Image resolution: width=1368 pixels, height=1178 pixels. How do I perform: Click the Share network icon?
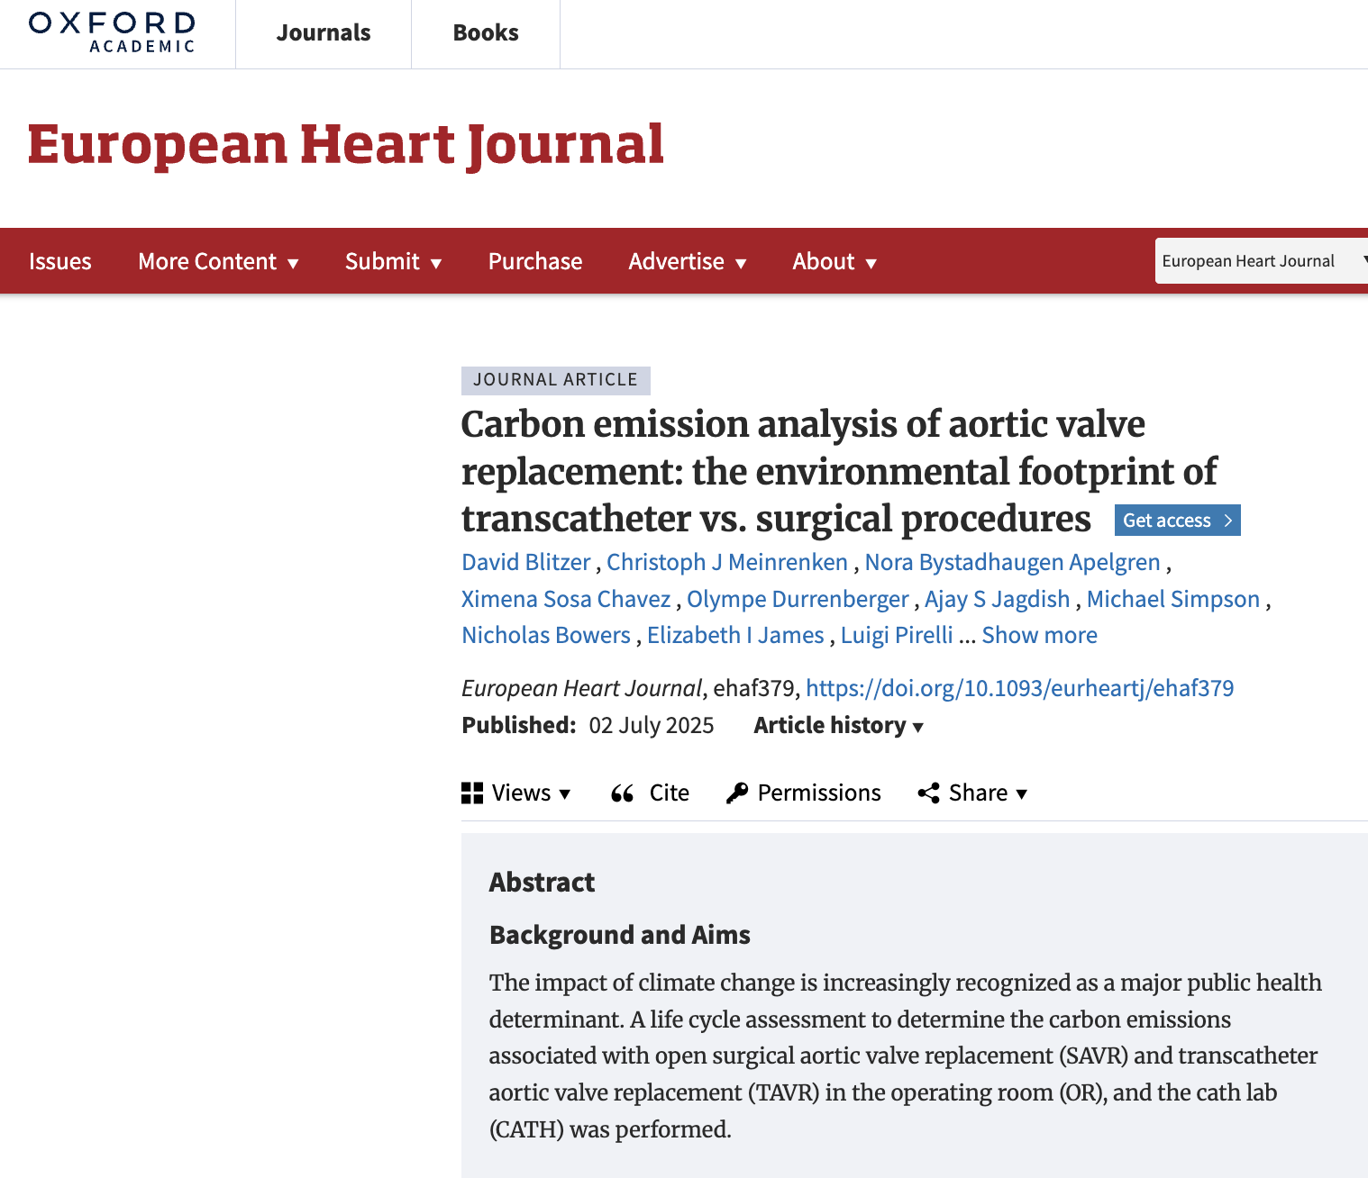928,793
